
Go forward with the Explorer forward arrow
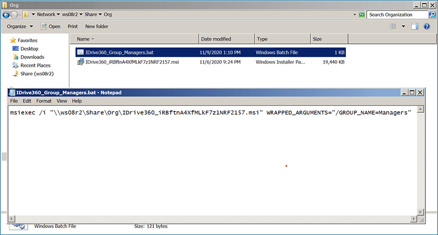click(14, 15)
